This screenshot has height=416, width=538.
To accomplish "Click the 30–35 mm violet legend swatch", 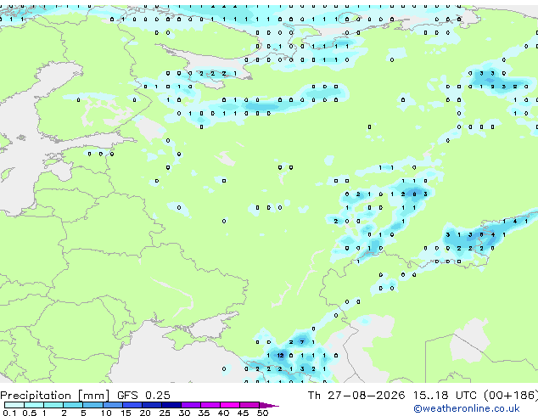I will point(190,405).
